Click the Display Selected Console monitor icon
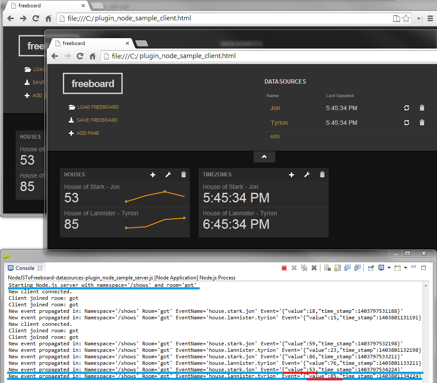The image size is (437, 383). pyautogui.click(x=381, y=268)
